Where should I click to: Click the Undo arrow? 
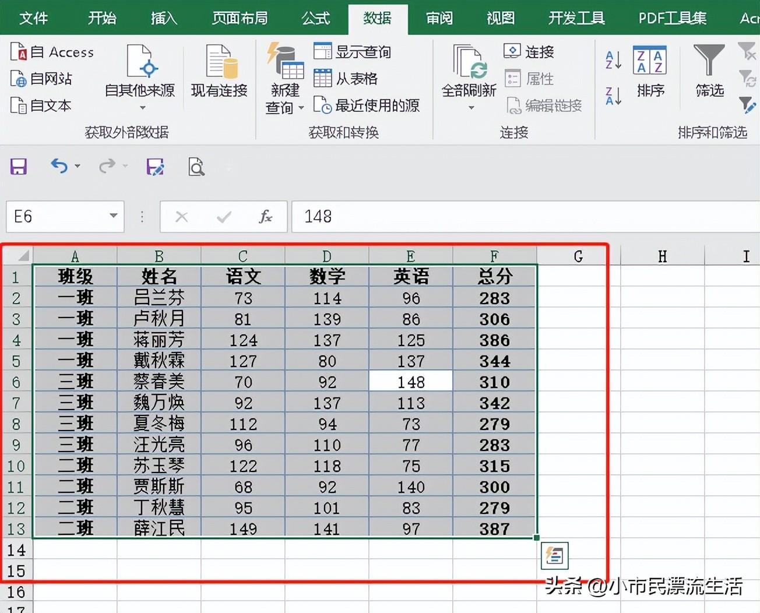click(59, 167)
